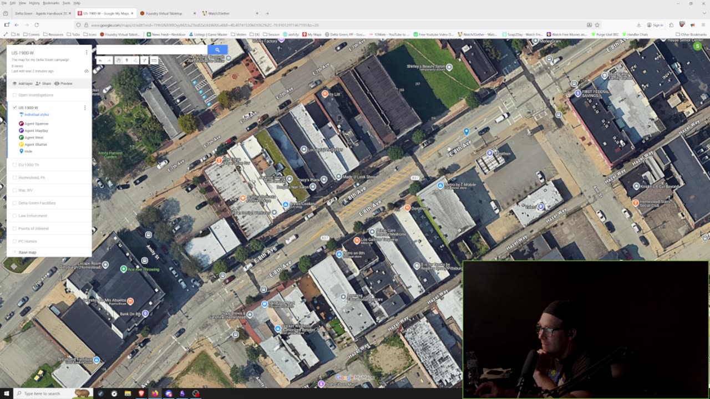Open the History menu
The width and height of the screenshot is (710, 399).
[34, 3]
